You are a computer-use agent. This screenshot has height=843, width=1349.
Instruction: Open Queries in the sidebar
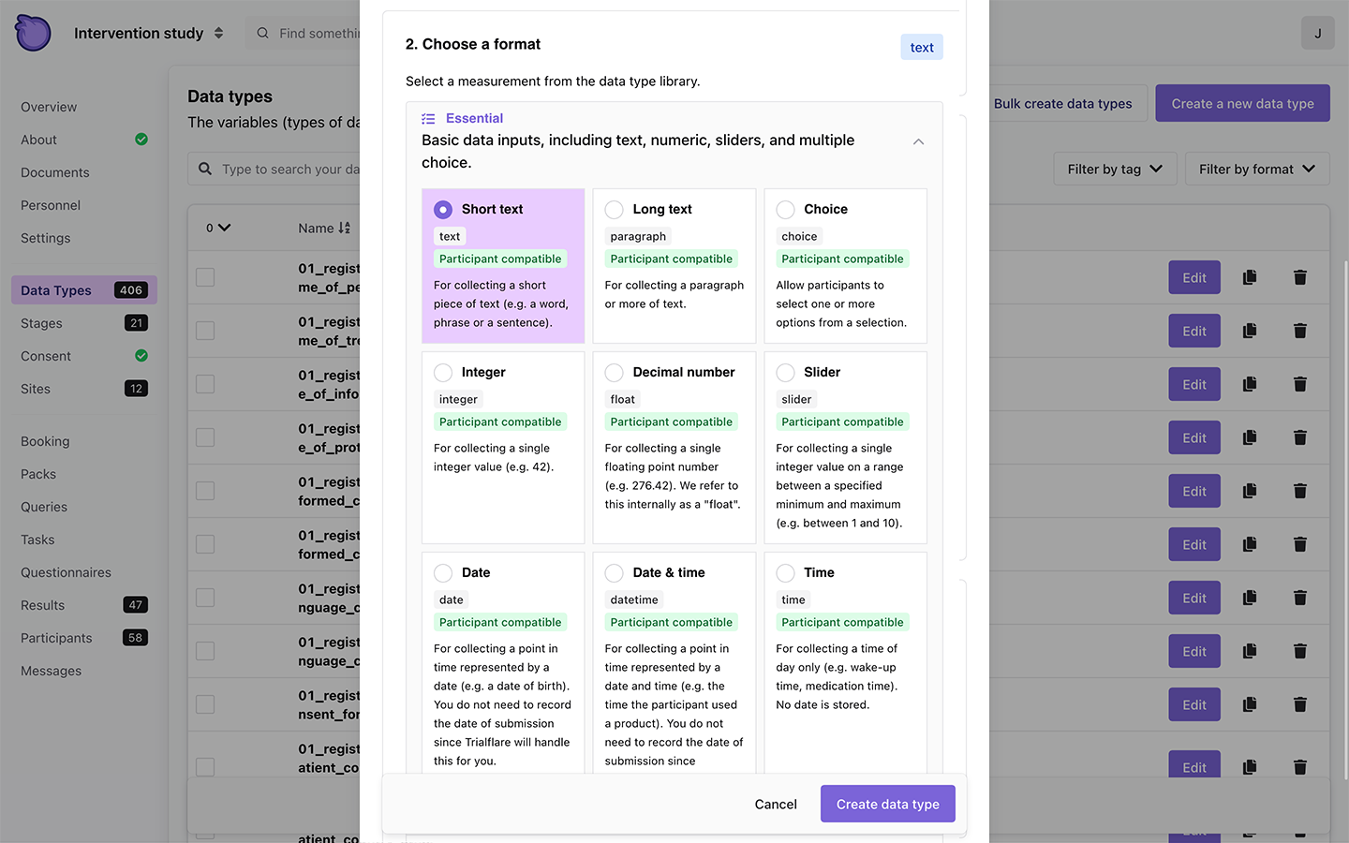[44, 507]
